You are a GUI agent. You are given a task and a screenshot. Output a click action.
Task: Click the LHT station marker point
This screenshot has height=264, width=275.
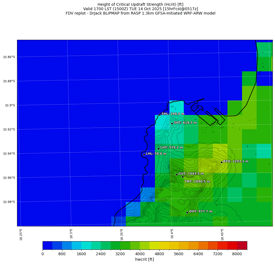pos(159,148)
